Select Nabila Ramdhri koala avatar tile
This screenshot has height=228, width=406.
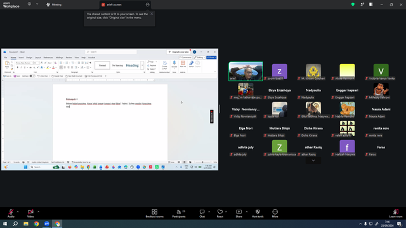tap(347, 110)
